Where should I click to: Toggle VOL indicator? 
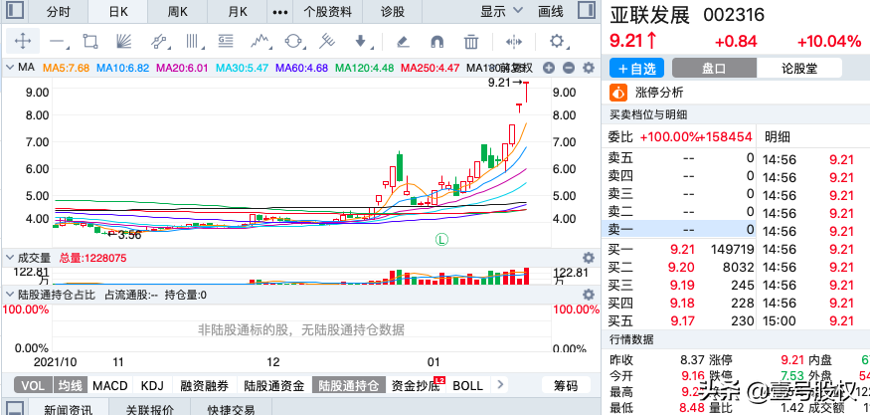click(x=34, y=385)
